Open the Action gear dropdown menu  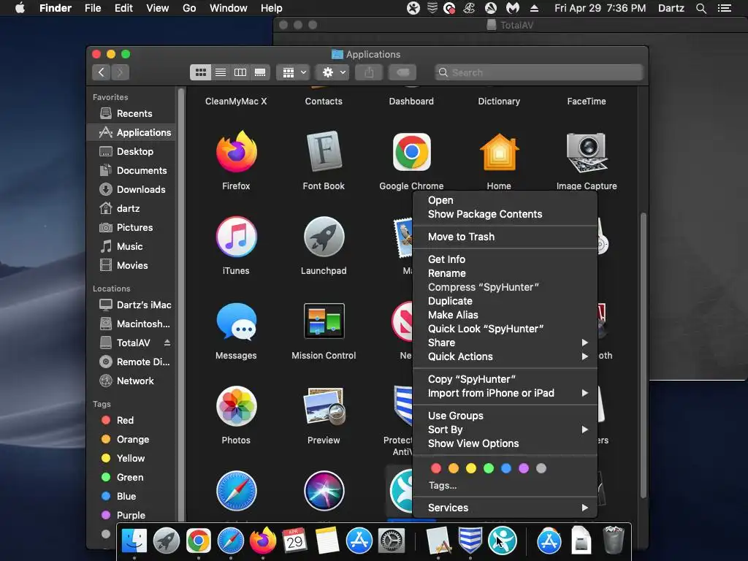pyautogui.click(x=333, y=72)
